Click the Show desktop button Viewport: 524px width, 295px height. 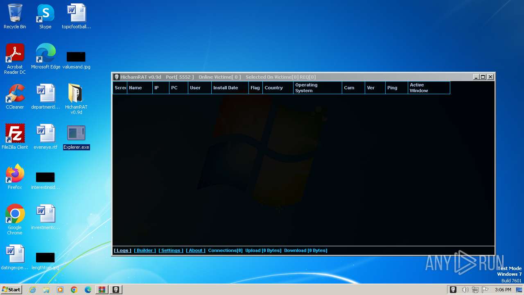click(519, 290)
